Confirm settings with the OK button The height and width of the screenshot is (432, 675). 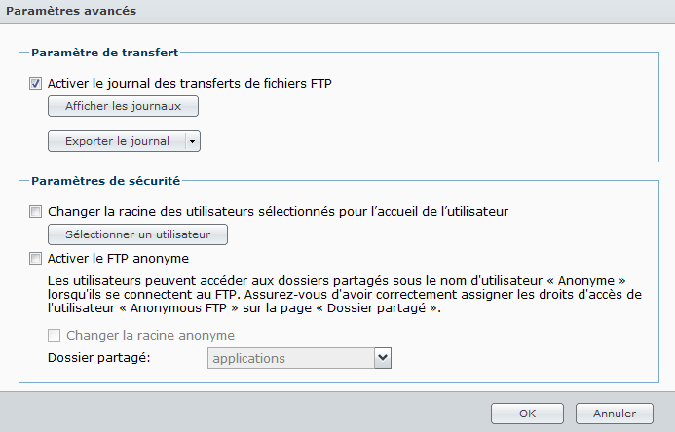527,414
